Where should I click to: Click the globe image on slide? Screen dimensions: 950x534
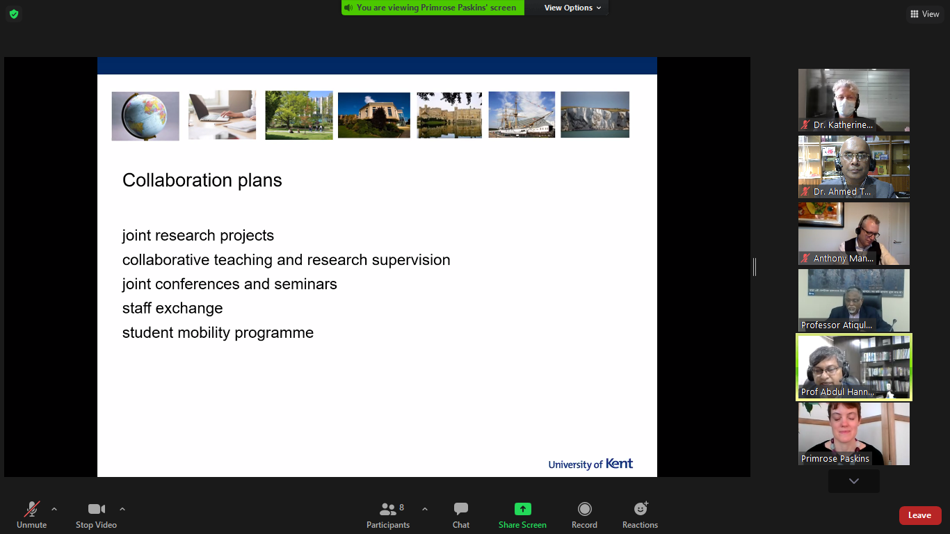pos(145,116)
